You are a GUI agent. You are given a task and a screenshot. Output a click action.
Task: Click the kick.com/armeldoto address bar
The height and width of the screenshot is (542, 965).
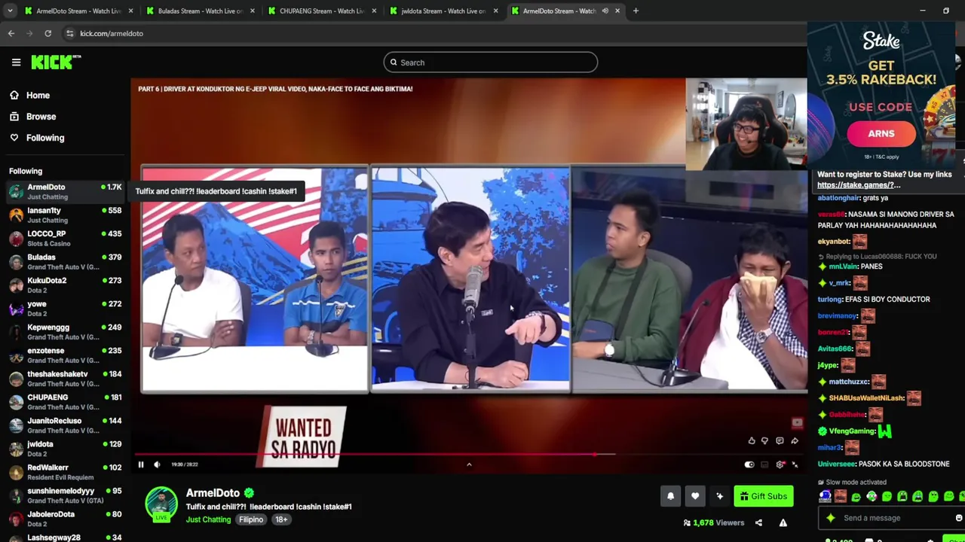(x=112, y=34)
